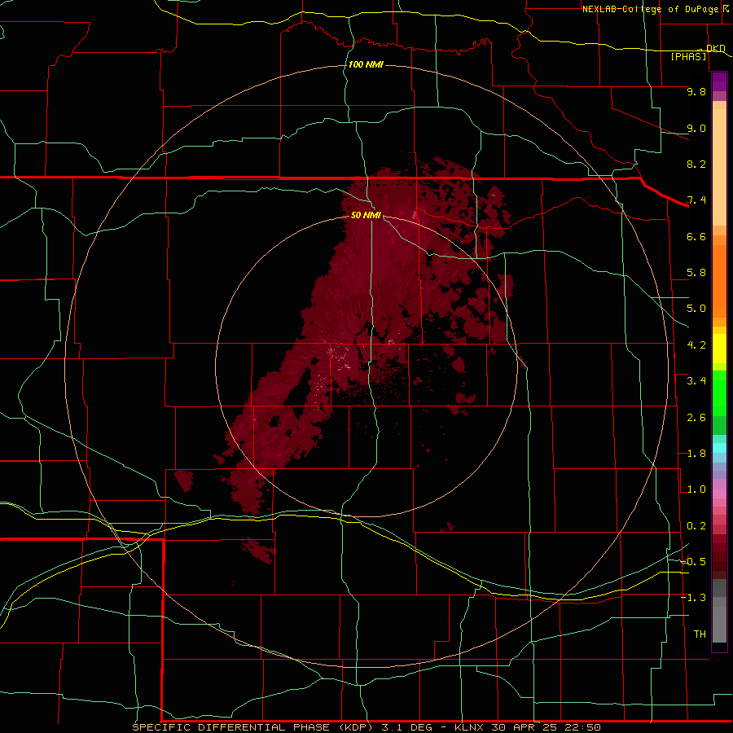Viewport: 733px width, 733px height.
Task: Click the pink segment of the color bar
Action: click(x=719, y=494)
